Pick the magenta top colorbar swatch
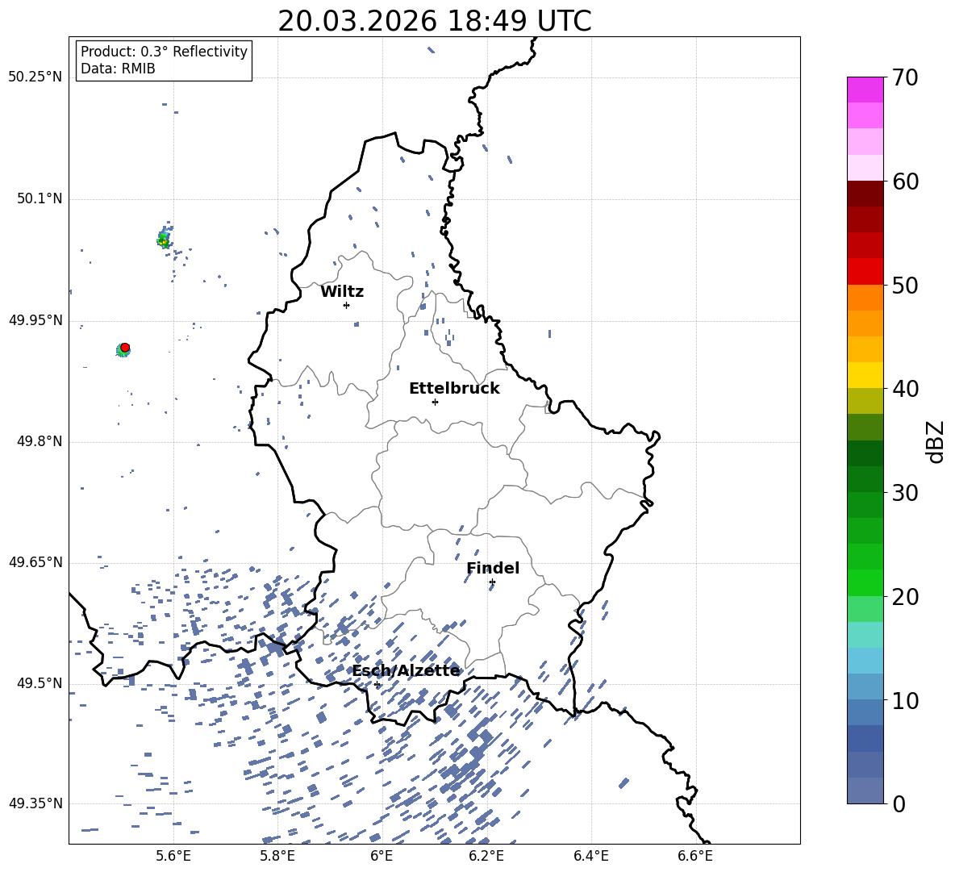 pyautogui.click(x=865, y=90)
